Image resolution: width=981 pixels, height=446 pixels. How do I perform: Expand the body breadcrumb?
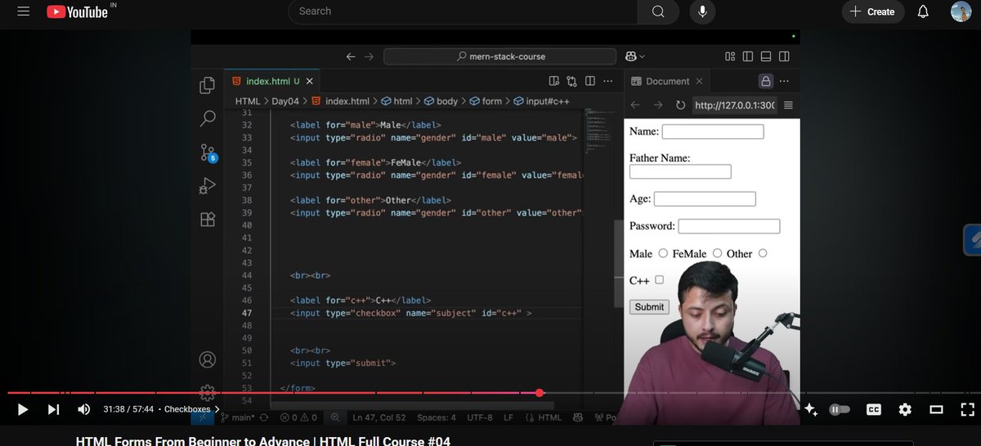tap(441, 101)
